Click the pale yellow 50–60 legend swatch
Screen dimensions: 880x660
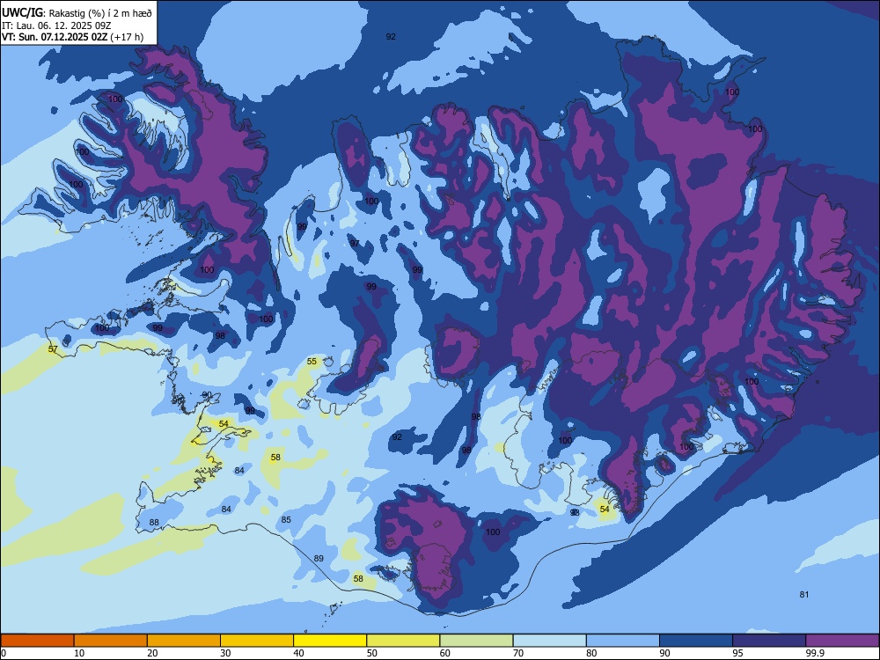point(403,641)
